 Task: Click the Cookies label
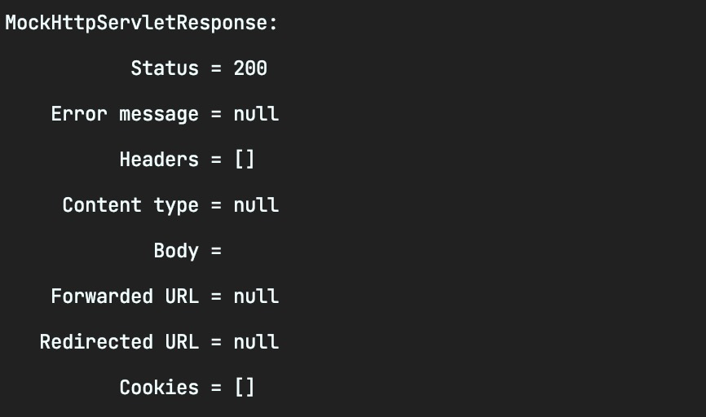[x=159, y=388]
